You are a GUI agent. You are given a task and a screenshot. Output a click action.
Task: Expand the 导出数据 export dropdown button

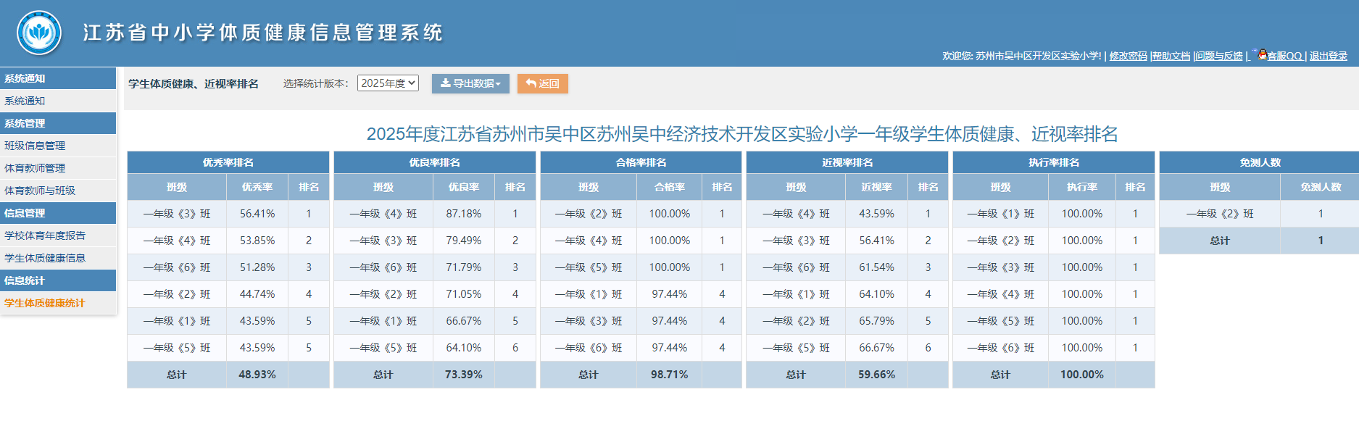click(x=470, y=83)
